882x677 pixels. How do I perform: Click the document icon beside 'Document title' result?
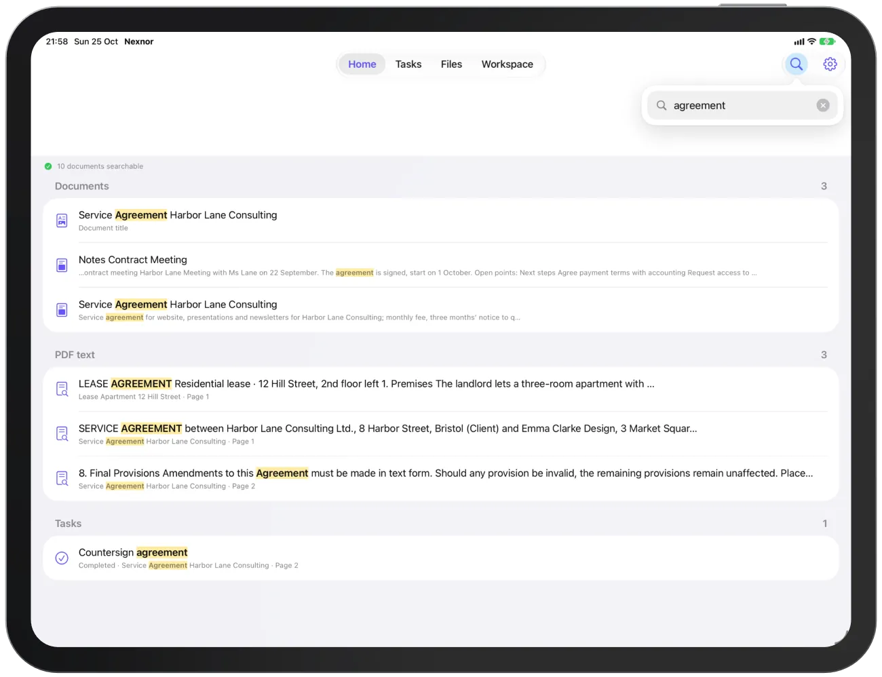(x=62, y=220)
